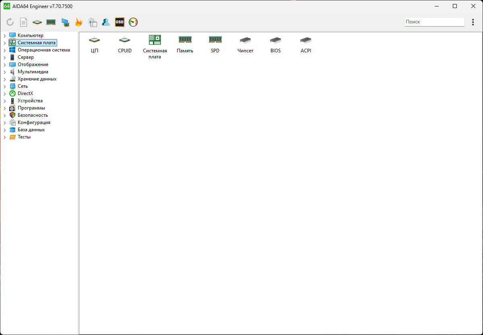Open the gear with checklist toolbar icon
The width and height of the screenshot is (483, 335).
(92, 22)
